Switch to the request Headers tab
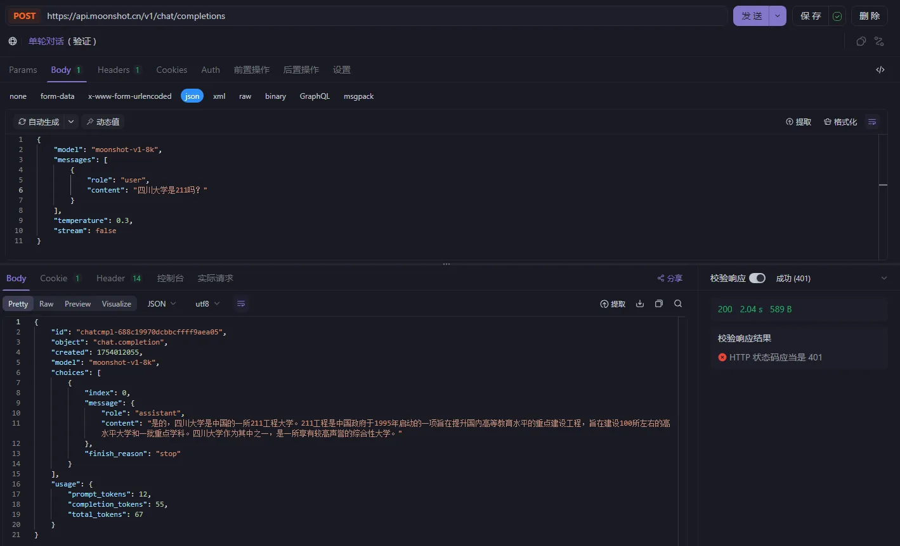900x546 pixels. pyautogui.click(x=119, y=70)
